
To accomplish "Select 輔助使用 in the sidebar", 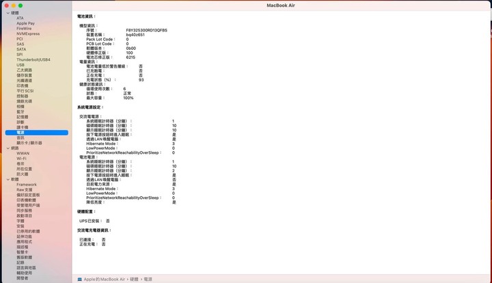I will [24, 273].
